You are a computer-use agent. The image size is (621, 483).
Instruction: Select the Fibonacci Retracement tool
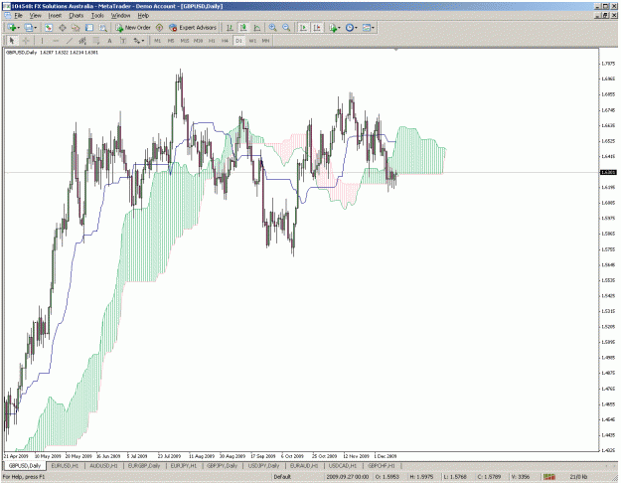(95, 41)
